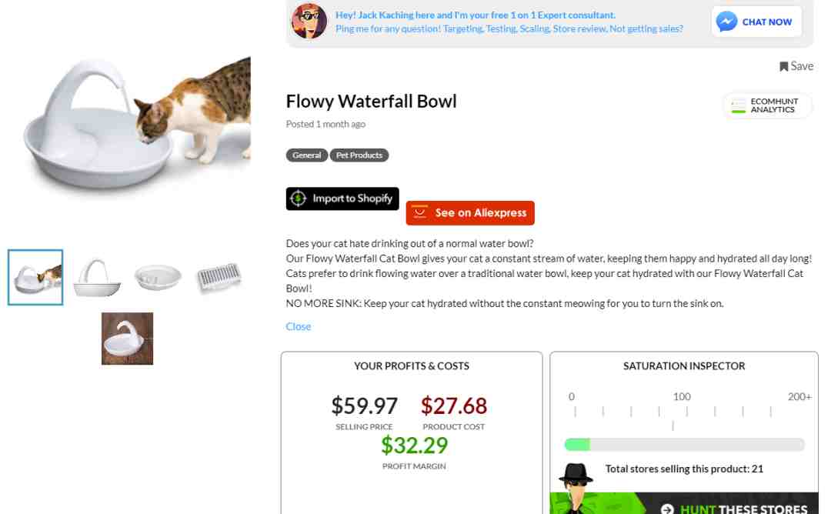
Task: Select the empty bowl thumbnail
Action: [x=158, y=277]
